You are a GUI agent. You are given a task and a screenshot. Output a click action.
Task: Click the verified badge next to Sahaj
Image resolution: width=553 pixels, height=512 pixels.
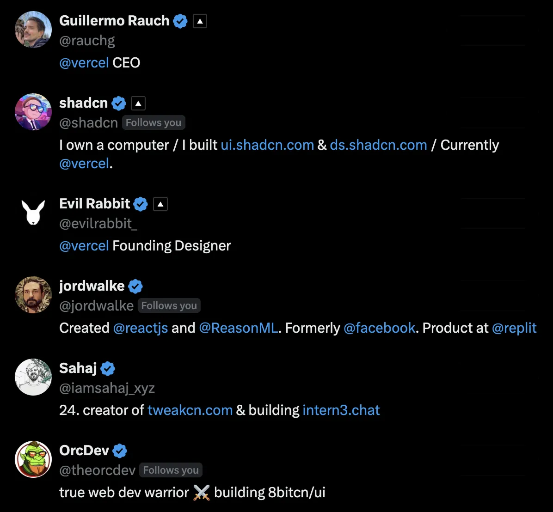coord(108,368)
